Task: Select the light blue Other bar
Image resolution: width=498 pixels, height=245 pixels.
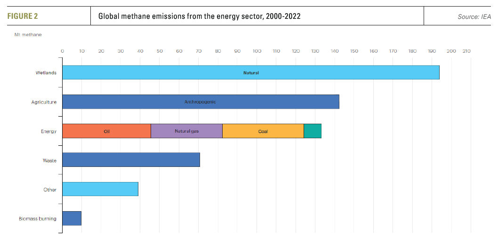Action: point(100,189)
